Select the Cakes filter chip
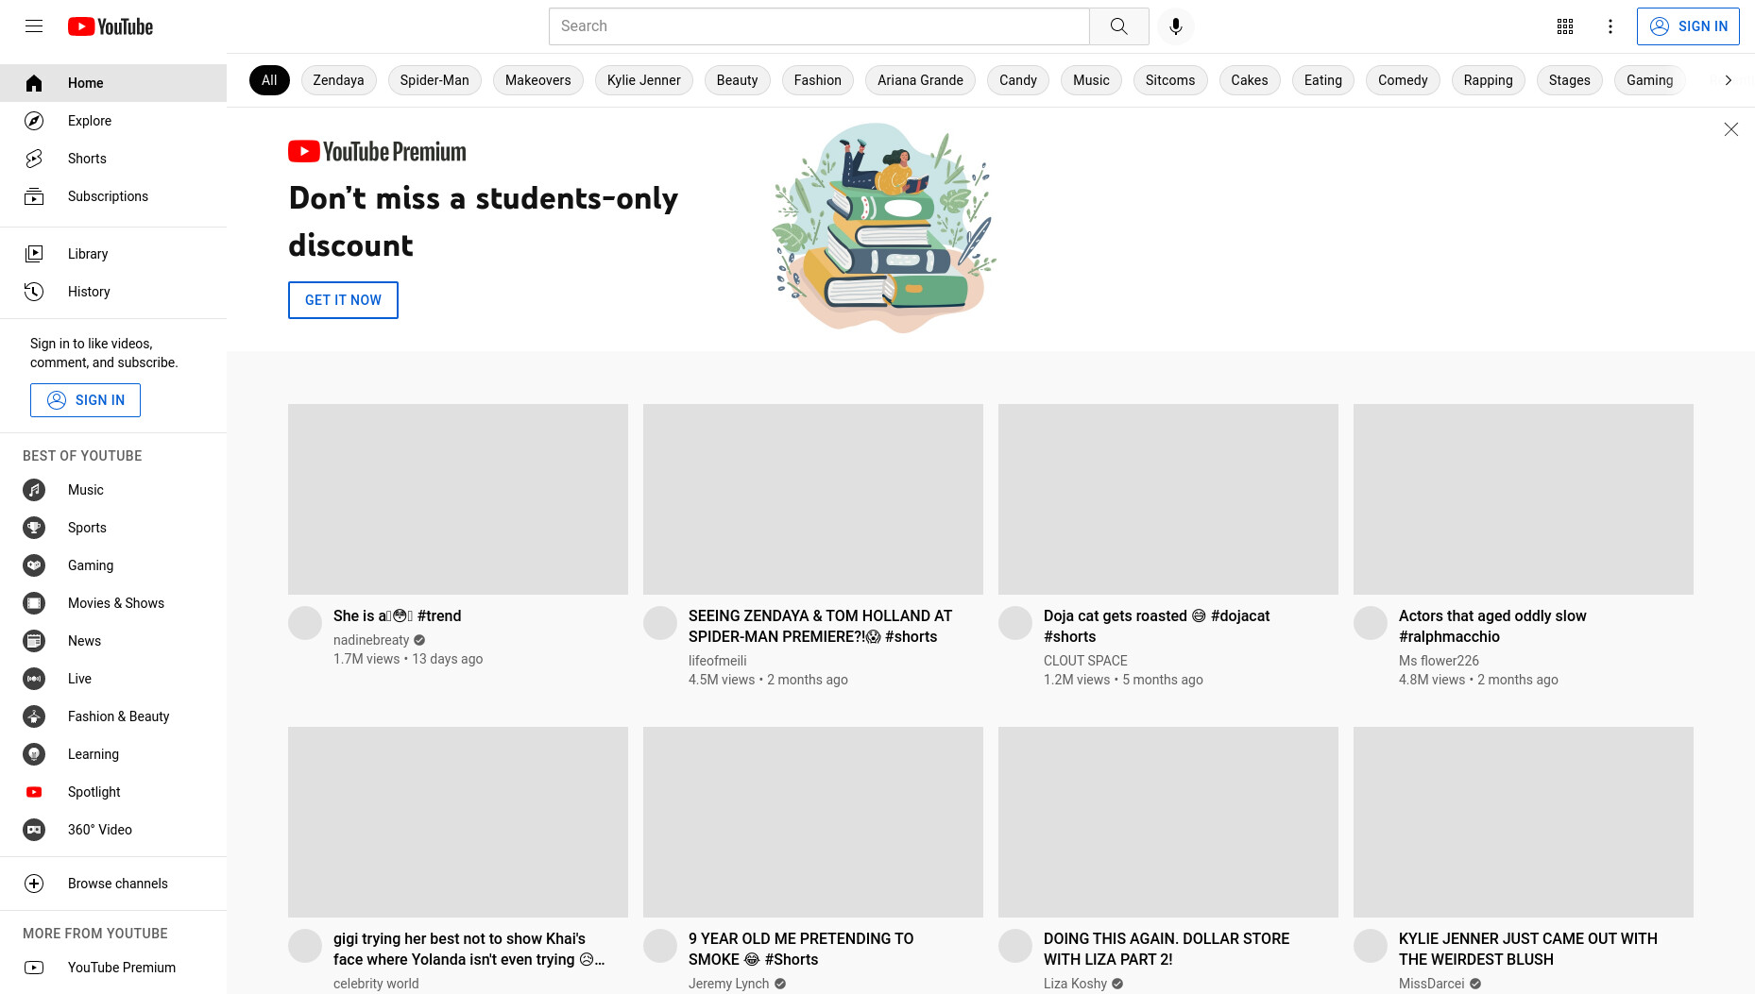This screenshot has width=1755, height=994. tap(1250, 80)
